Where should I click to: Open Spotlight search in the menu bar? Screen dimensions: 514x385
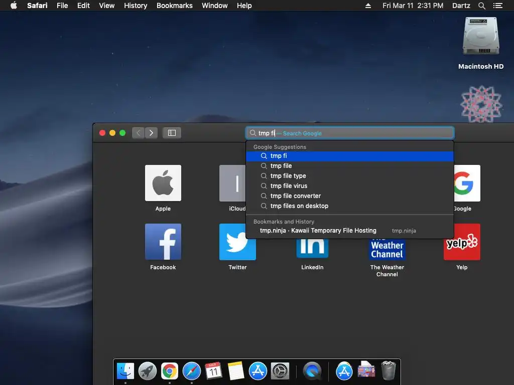[481, 6]
